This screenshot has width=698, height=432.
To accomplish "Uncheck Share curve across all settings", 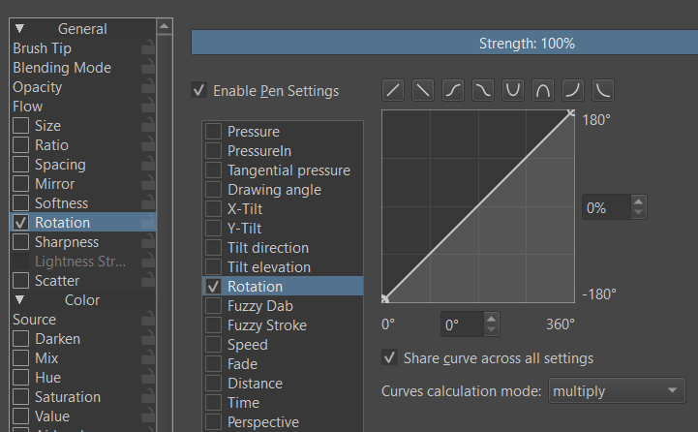I will [x=389, y=358].
